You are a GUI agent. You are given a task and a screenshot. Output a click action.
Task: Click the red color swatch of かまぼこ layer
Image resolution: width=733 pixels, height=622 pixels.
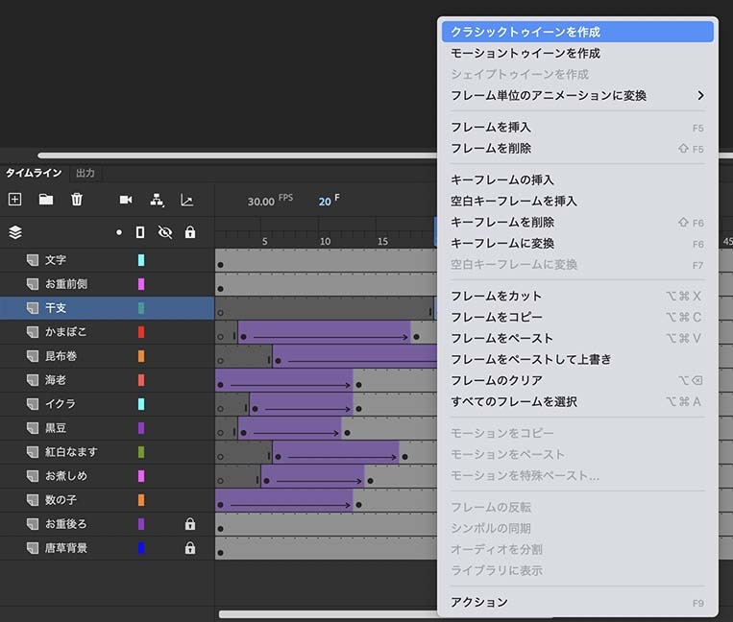[x=141, y=332]
